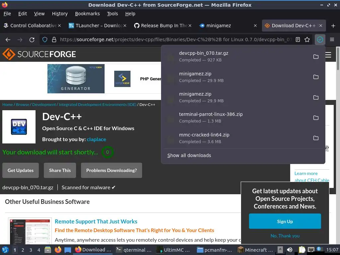Open the Bookmarks menu
Image resolution: width=340 pixels, height=255 pixels.
[87, 14]
